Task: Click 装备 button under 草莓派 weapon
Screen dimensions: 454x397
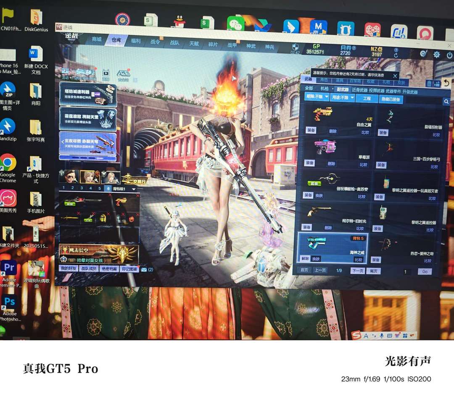Action: coord(310,163)
